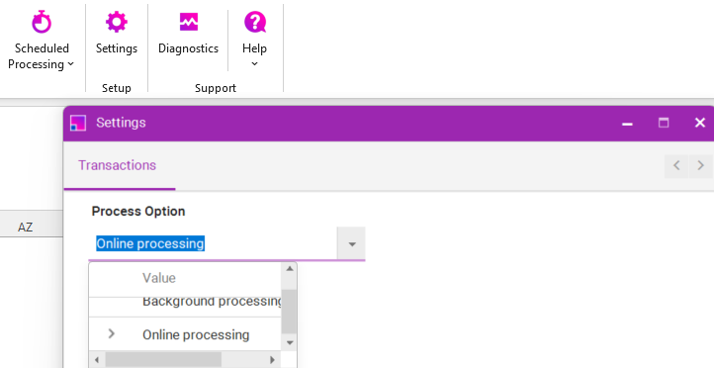Click the row indicator arrow beside Online processing
This screenshot has height=368, width=714.
click(111, 333)
